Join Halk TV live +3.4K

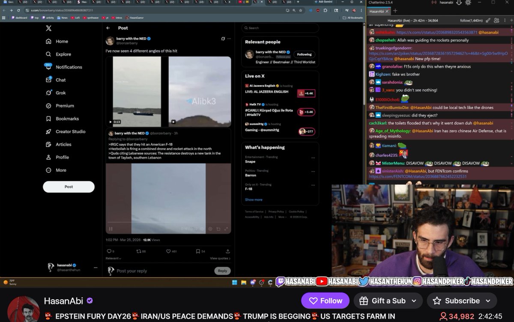(306, 112)
